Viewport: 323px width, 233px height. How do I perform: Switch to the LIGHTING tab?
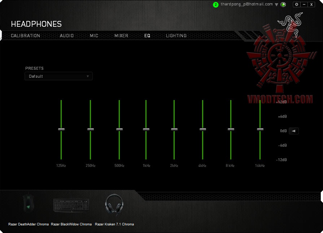click(x=176, y=36)
